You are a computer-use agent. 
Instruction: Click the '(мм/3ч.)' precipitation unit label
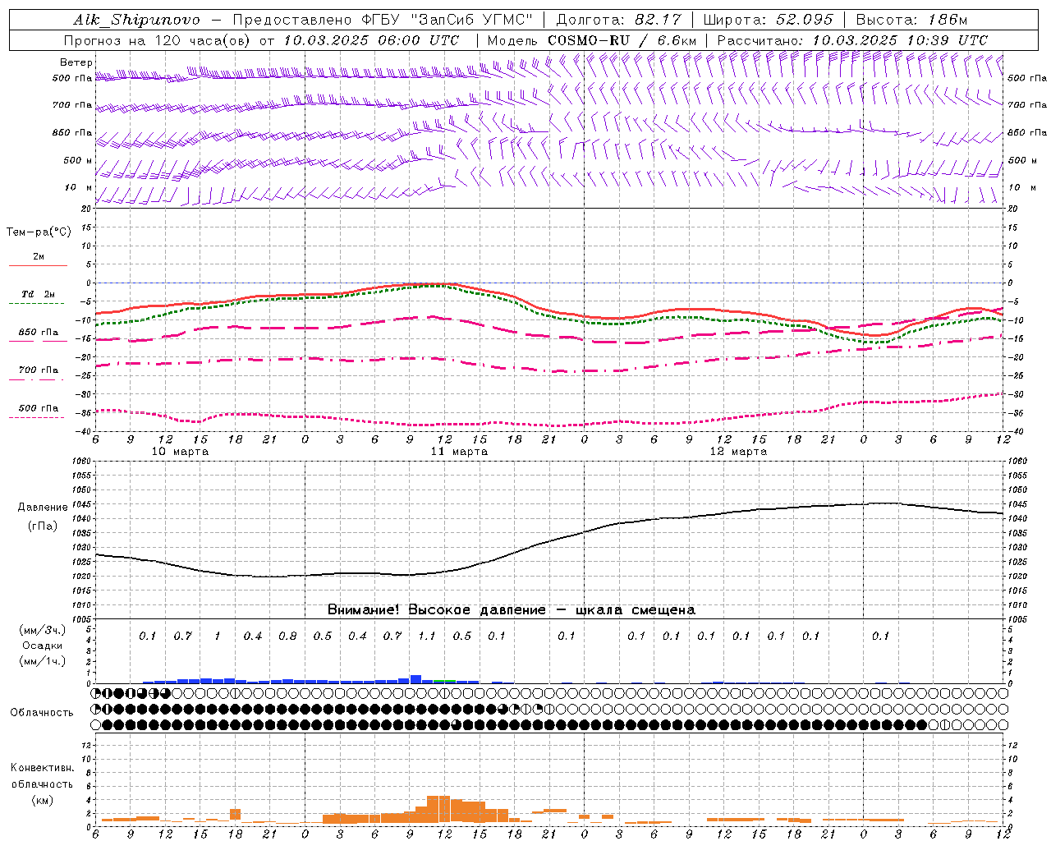43,630
